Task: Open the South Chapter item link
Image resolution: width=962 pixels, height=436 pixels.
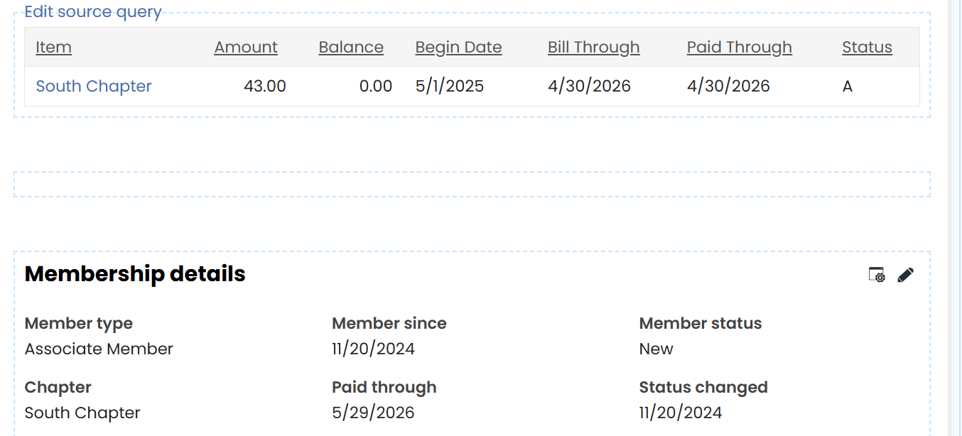Action: click(x=94, y=86)
